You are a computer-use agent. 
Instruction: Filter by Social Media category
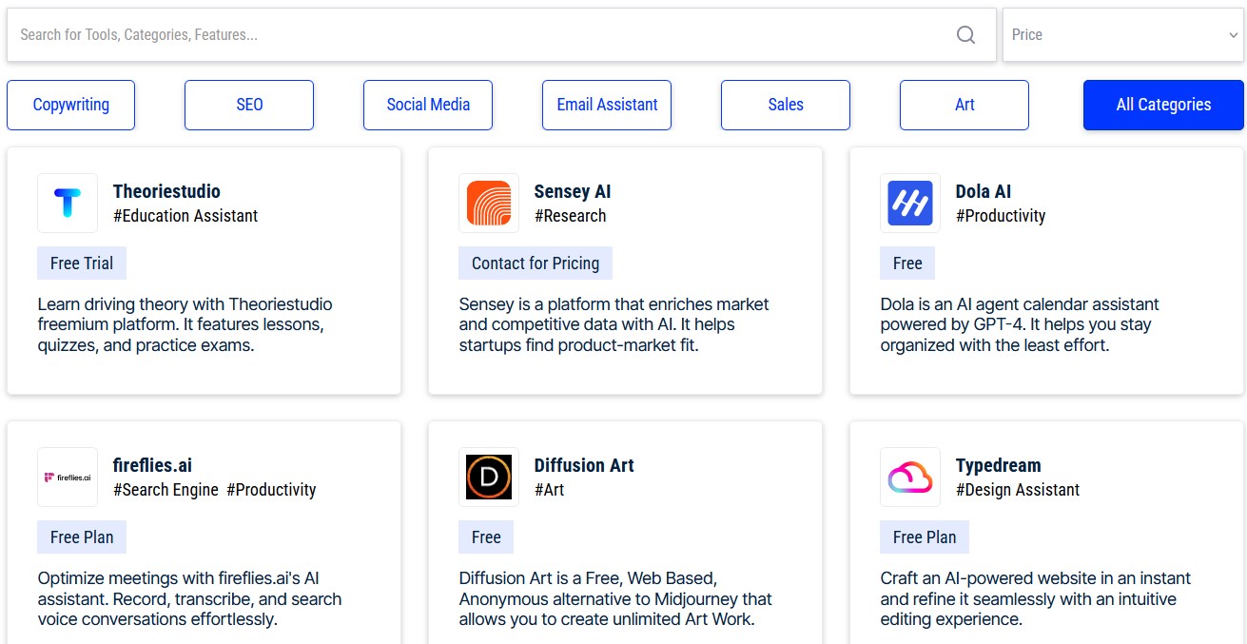[428, 105]
